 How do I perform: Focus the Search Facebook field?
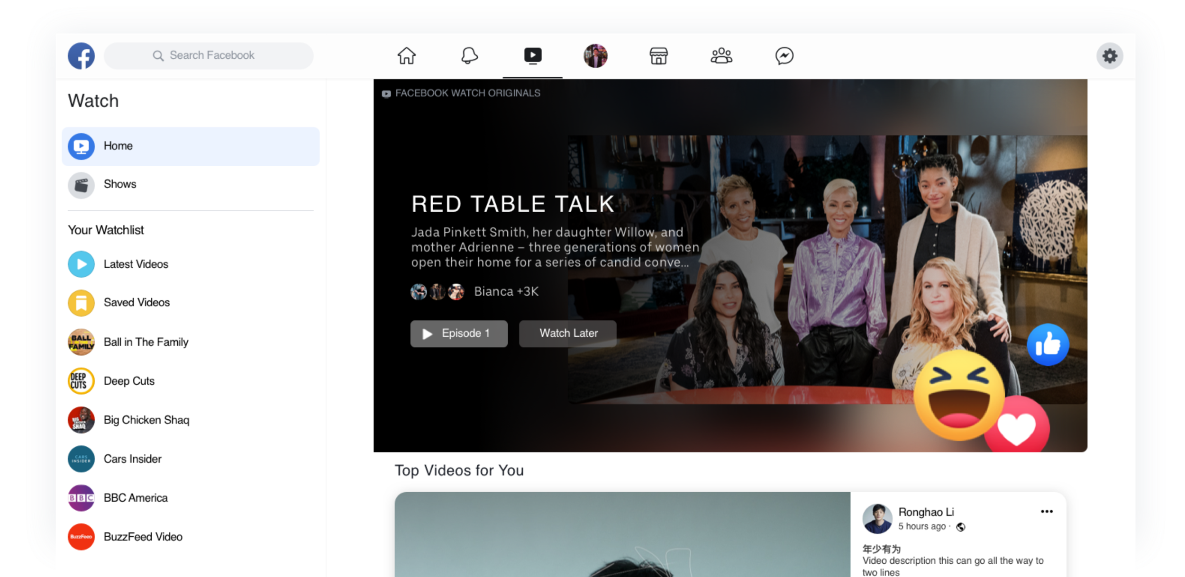[209, 55]
